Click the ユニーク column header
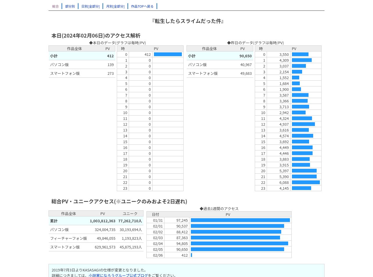This screenshot has width=373, height=277. (x=130, y=214)
